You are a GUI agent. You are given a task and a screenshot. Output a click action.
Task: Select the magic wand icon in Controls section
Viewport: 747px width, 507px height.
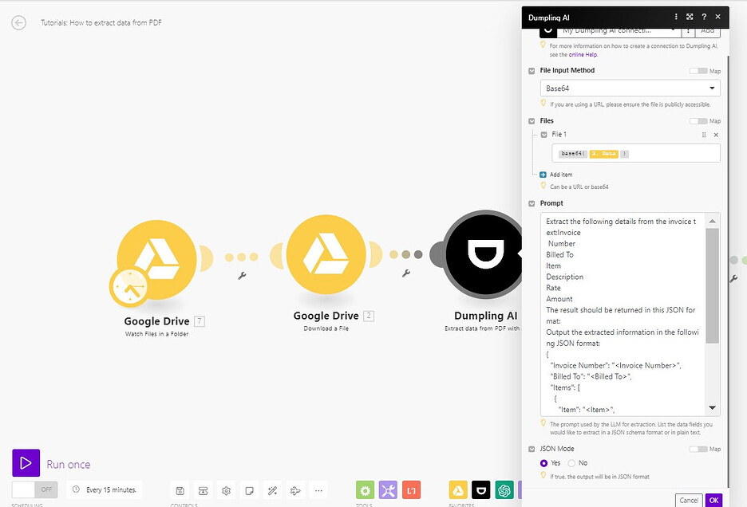[x=271, y=490]
